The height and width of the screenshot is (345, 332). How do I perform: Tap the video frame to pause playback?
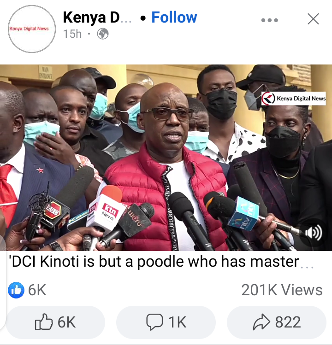(166, 158)
